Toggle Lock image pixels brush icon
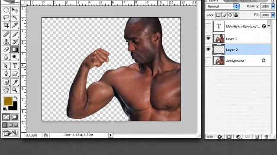Viewport: 277px width, 155px height. tap(224, 15)
